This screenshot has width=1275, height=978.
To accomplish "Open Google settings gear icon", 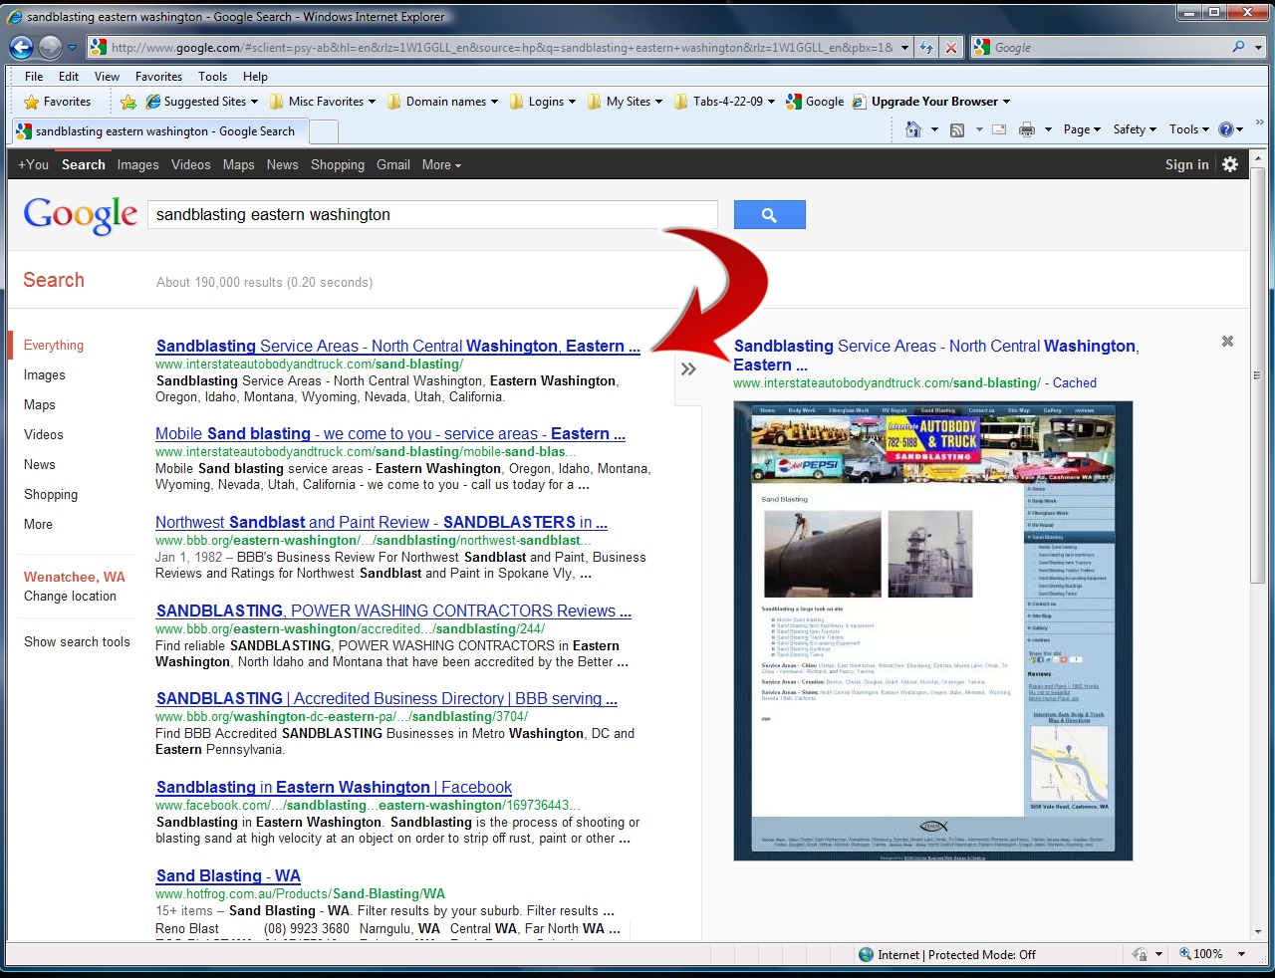I will pos(1230,164).
